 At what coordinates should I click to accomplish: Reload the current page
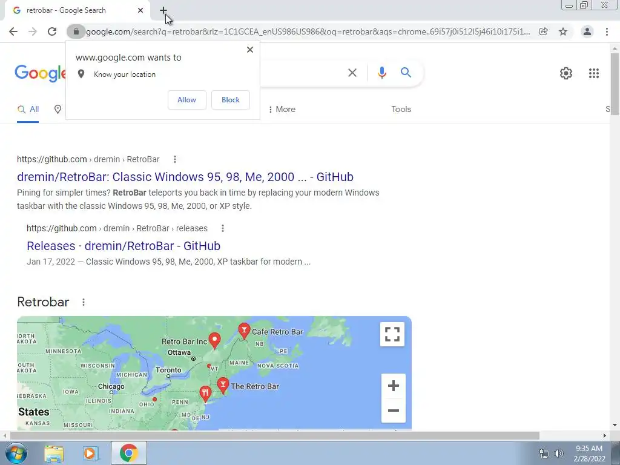click(52, 31)
